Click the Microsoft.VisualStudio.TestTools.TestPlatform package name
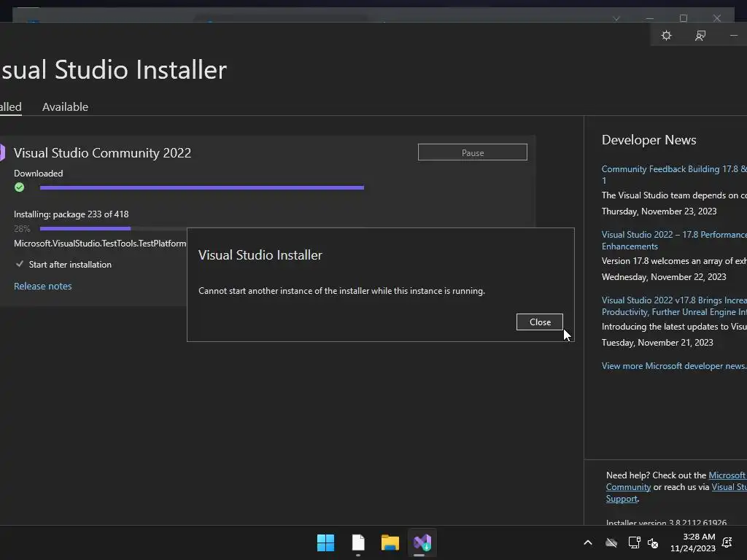 pos(100,244)
